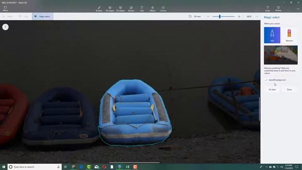The height and width of the screenshot is (170, 302).
Task: Open the Mail app on taskbar
Action: coord(96,167)
